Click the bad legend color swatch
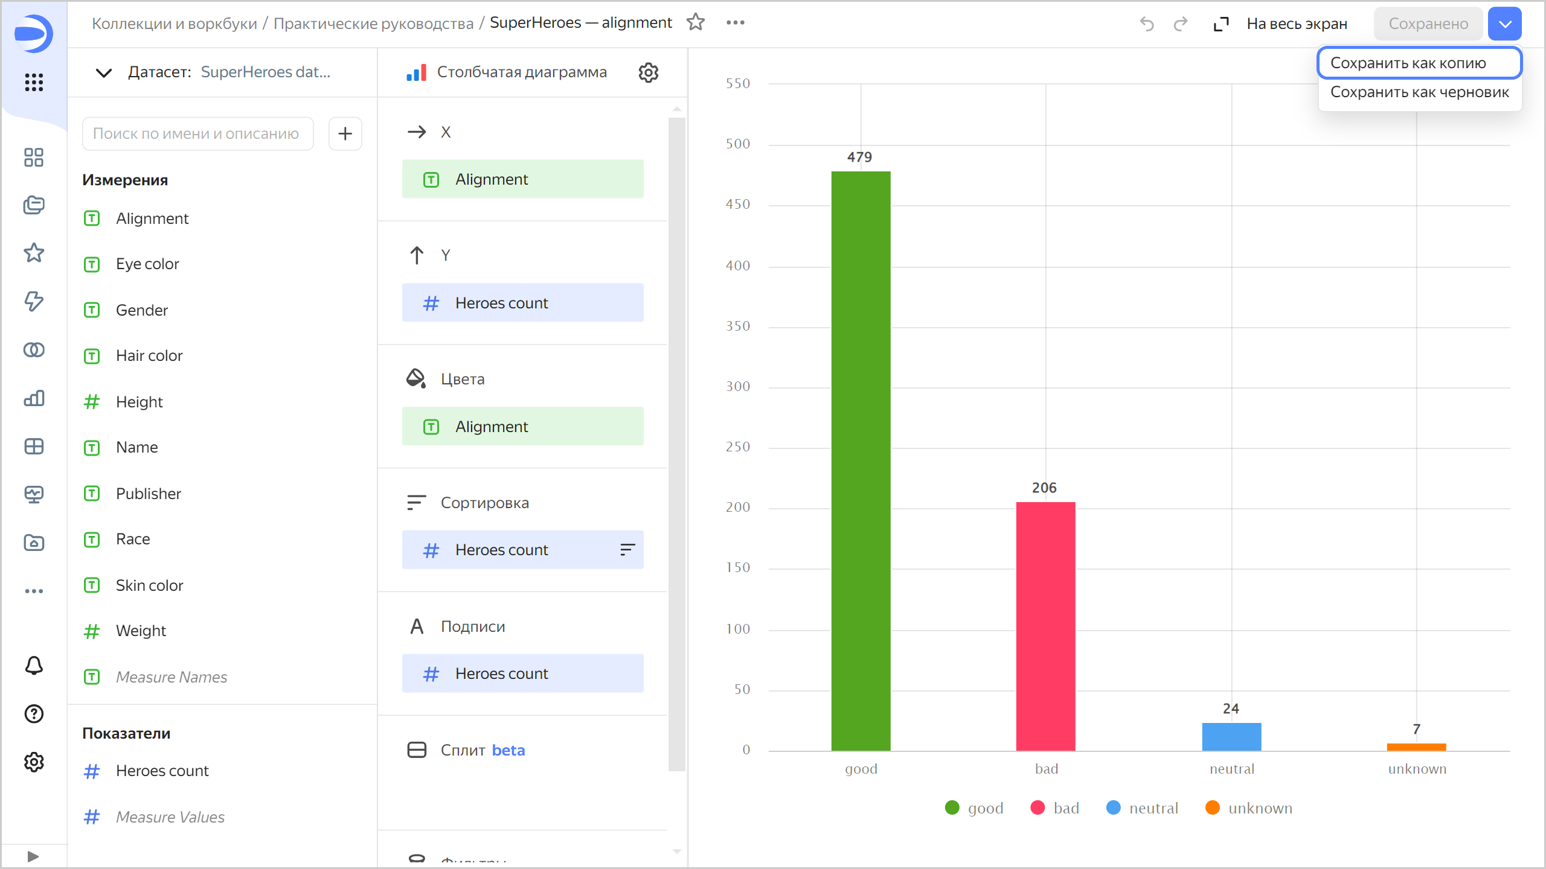This screenshot has height=869, width=1546. coord(1038,808)
